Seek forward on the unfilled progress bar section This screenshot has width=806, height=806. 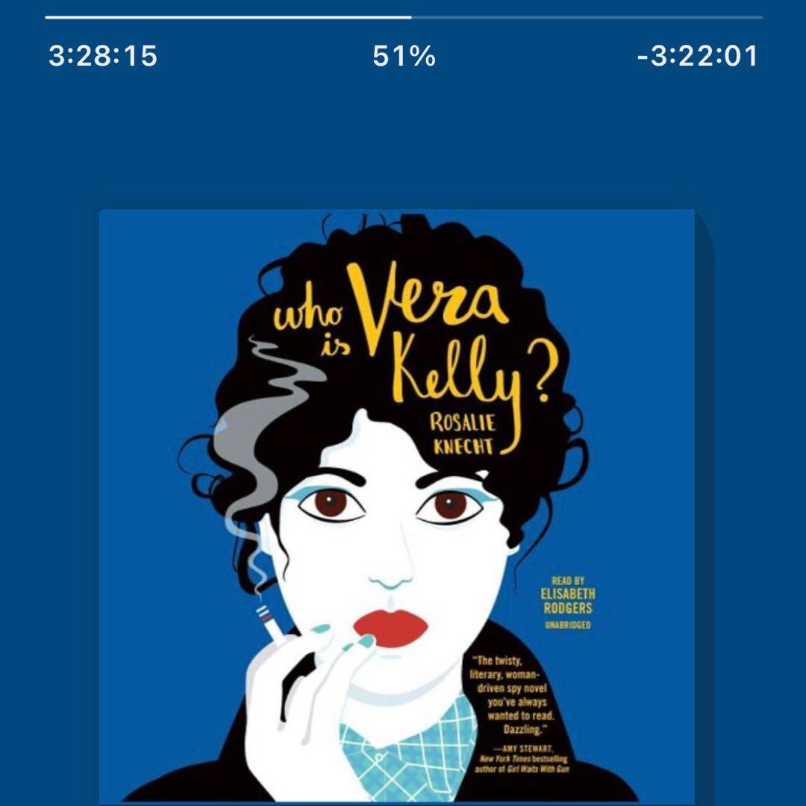(x=587, y=17)
